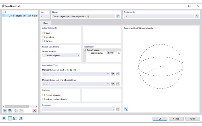Edit selected member hinge at start of nodal link
Image resolution: width=202 pixels, height=126 pixels.
point(118,74)
